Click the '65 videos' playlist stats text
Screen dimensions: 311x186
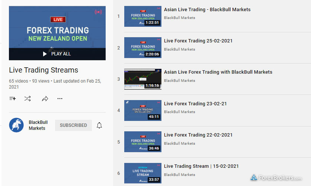[x=19, y=81]
